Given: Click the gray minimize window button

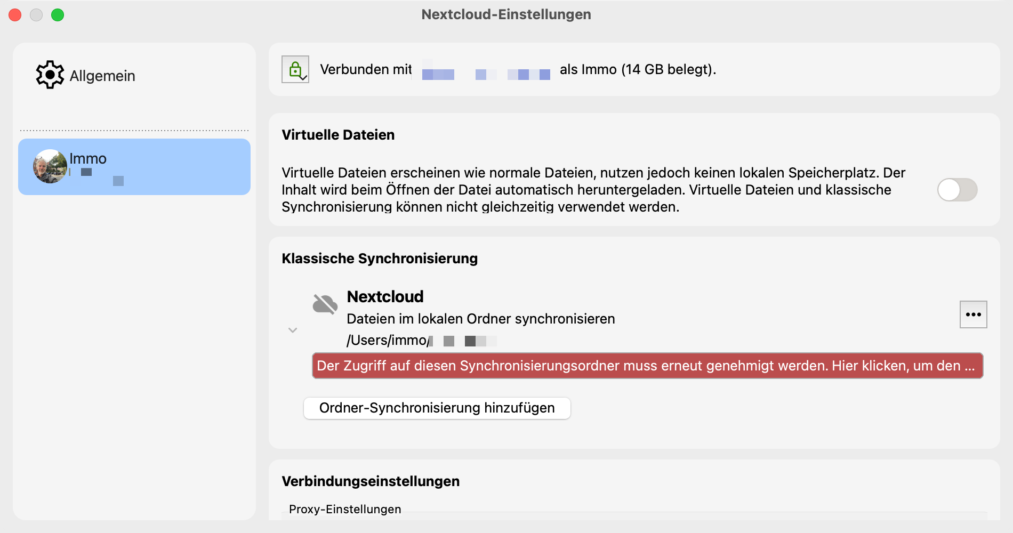Looking at the screenshot, I should [x=36, y=15].
